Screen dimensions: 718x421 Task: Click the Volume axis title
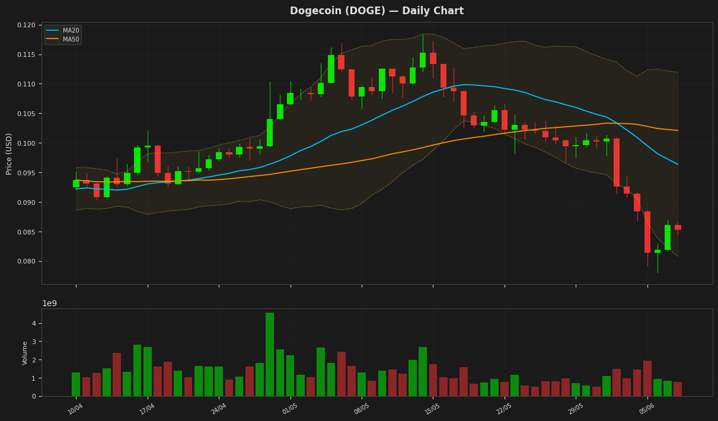25,352
